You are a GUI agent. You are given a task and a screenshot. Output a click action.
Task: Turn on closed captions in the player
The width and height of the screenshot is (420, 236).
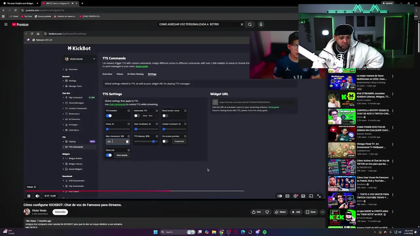287,196
